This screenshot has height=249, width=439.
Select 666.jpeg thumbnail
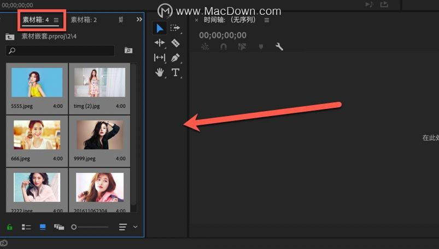(x=37, y=135)
